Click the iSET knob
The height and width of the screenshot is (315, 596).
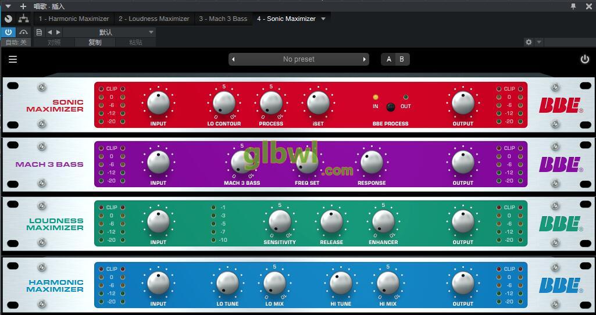(318, 103)
